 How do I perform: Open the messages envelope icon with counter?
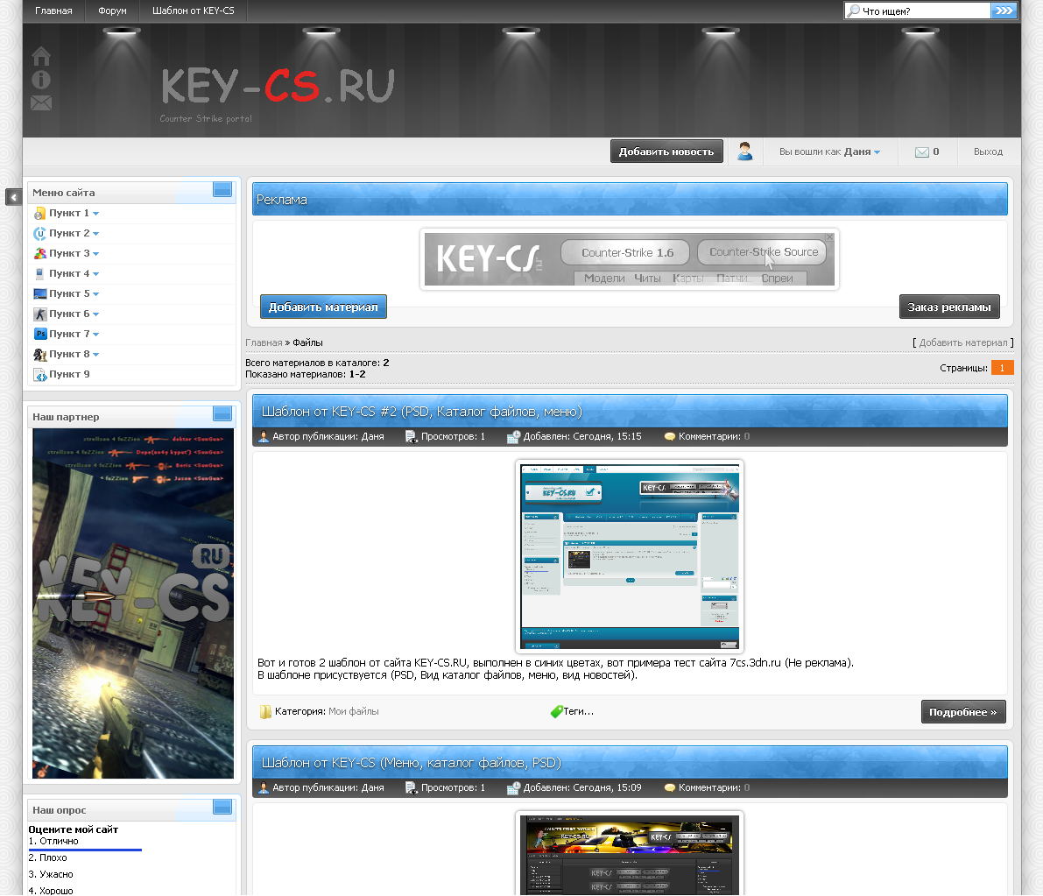pyautogui.click(x=922, y=152)
